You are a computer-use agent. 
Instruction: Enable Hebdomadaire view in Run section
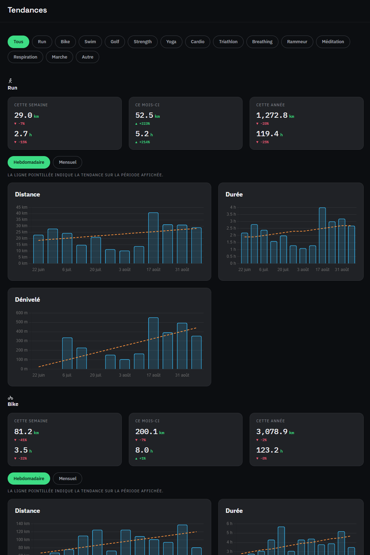pos(29,162)
